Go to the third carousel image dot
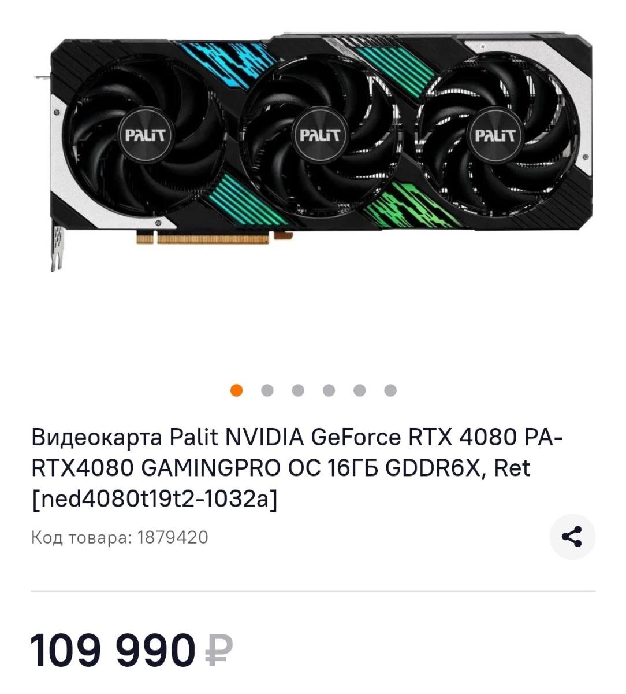This screenshot has height=694, width=626. click(x=298, y=390)
